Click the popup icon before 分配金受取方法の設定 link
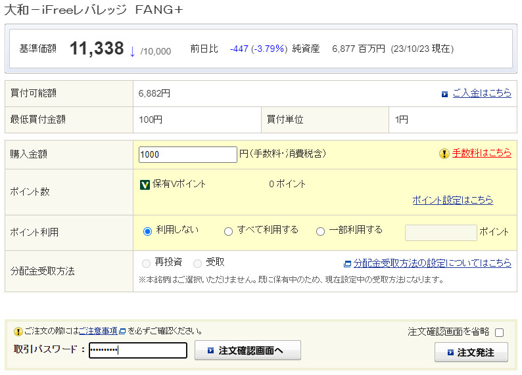The width and height of the screenshot is (522, 375). tap(348, 263)
